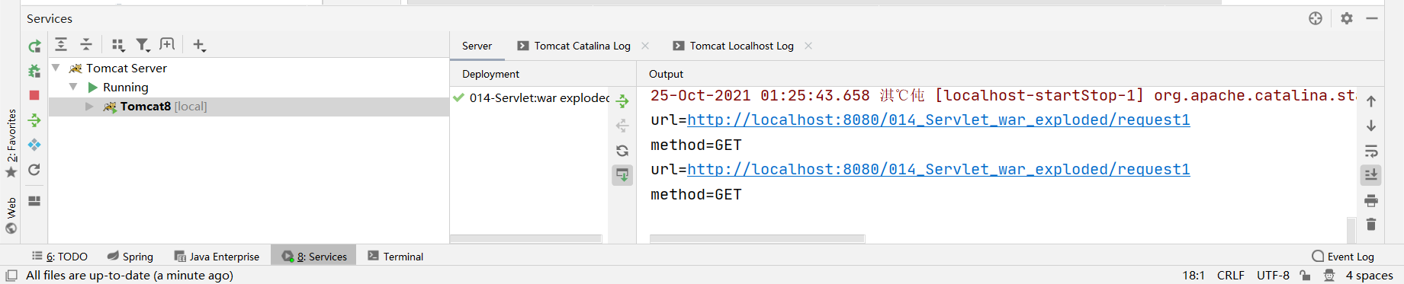Click the Services panel target icon

point(1316,18)
